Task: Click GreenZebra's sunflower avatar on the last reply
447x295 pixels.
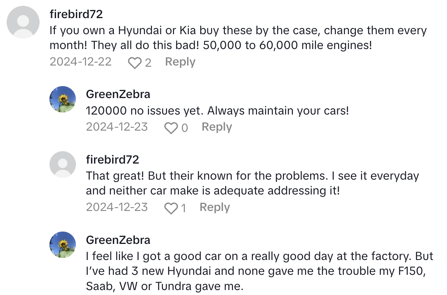Action: [x=63, y=245]
